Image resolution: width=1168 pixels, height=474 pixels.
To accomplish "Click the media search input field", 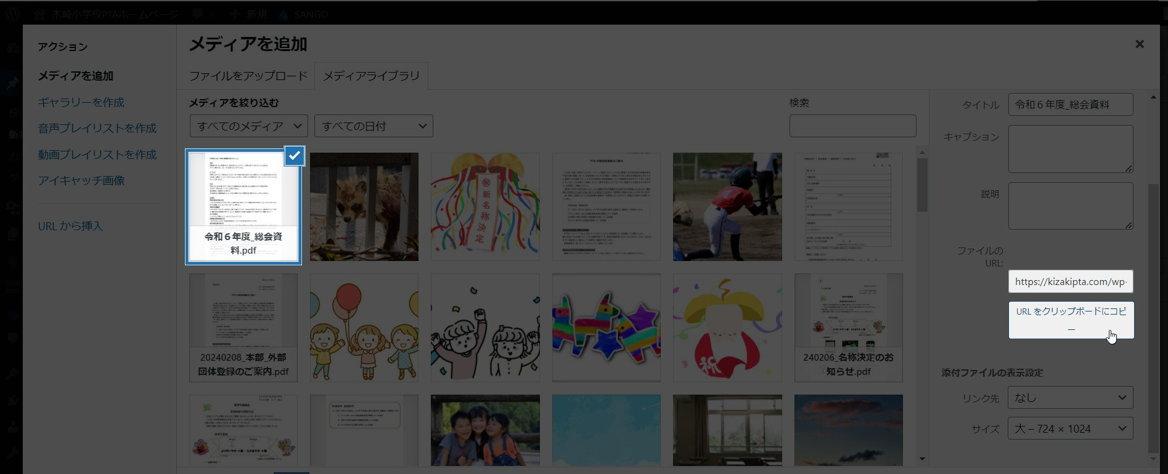I will tap(852, 126).
